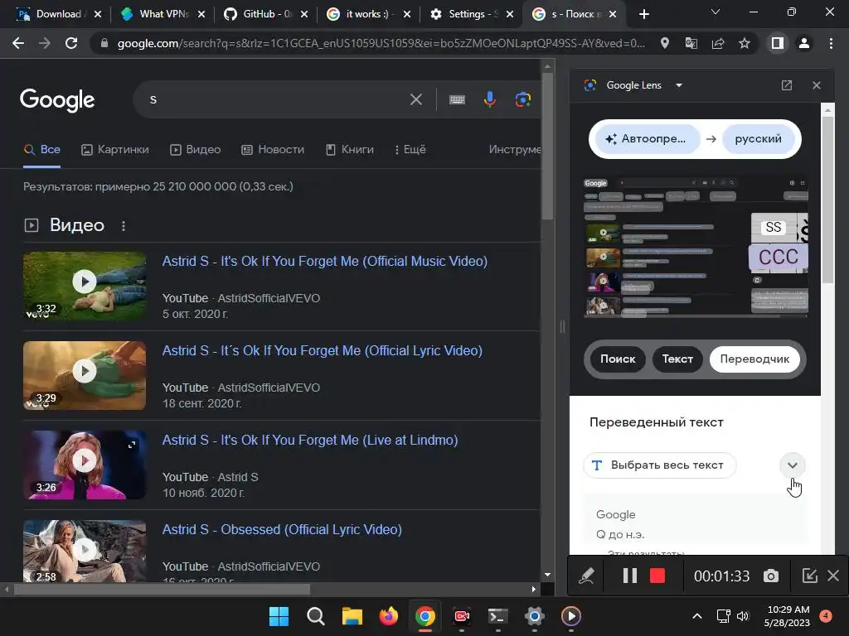This screenshot has height=636, width=849.
Task: Open the Картинки search tab
Action: tap(114, 150)
